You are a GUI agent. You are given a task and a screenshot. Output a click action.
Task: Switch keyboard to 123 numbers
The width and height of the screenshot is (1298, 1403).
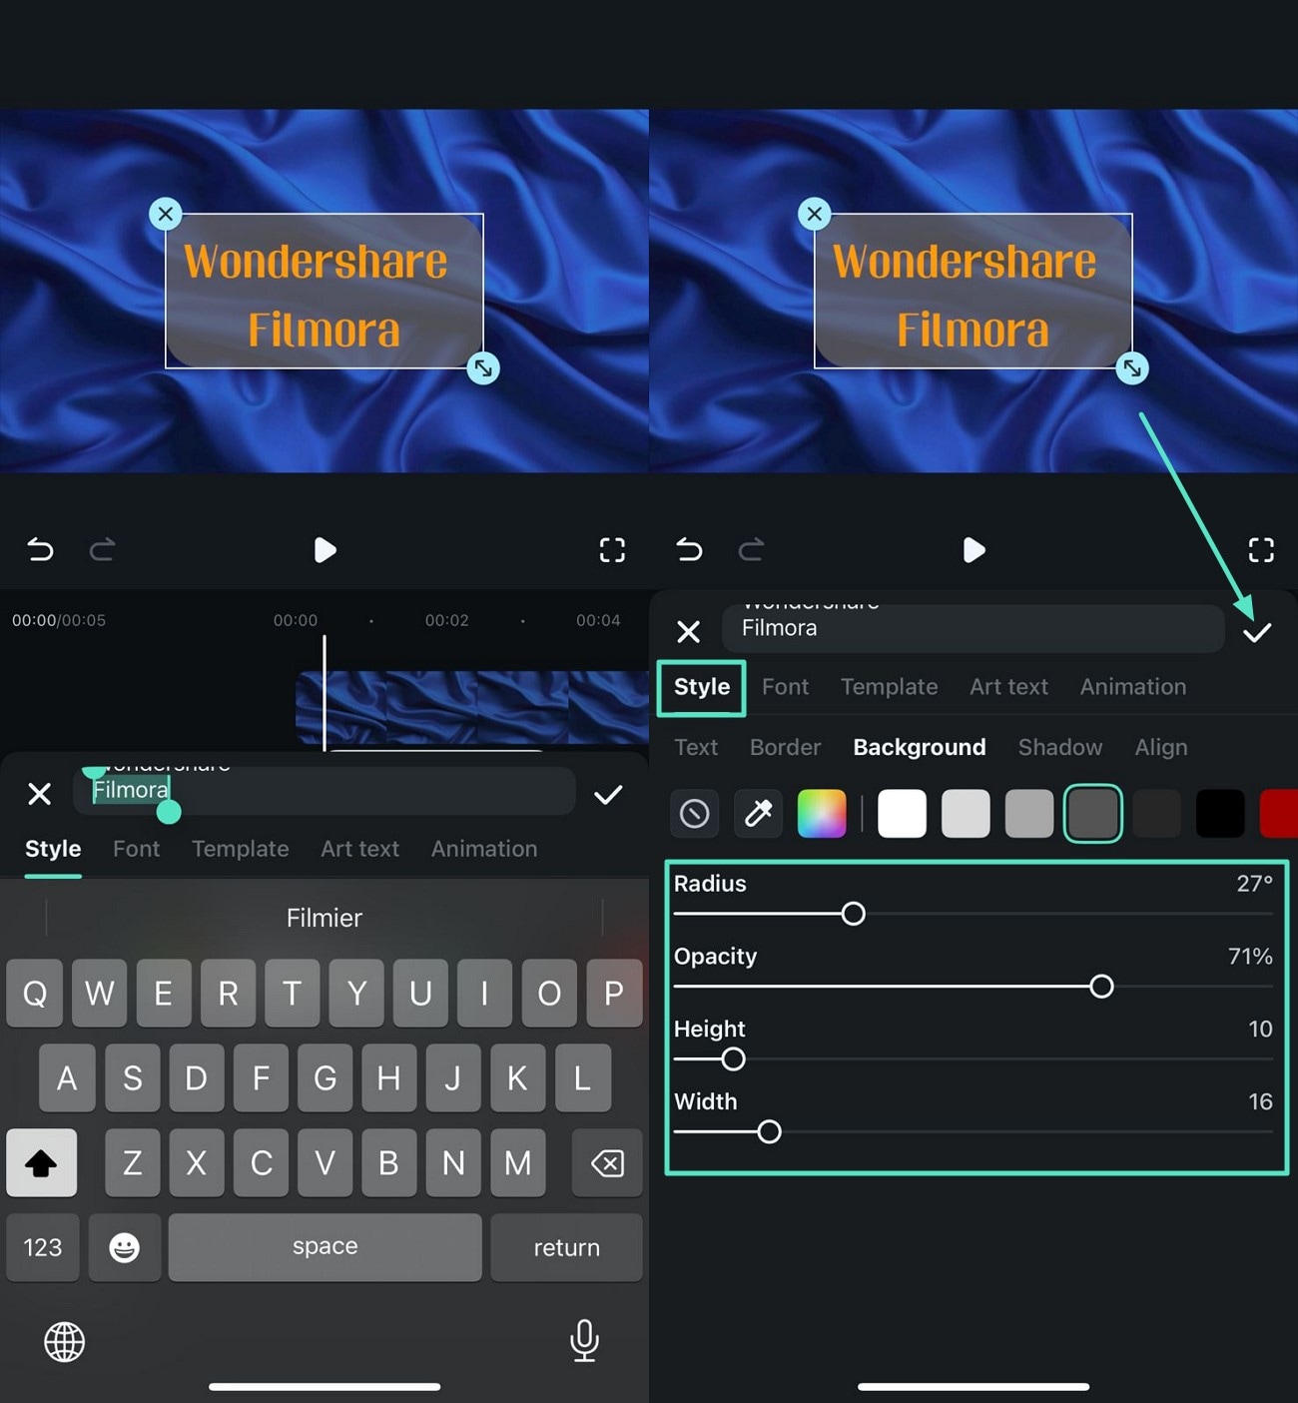point(43,1247)
